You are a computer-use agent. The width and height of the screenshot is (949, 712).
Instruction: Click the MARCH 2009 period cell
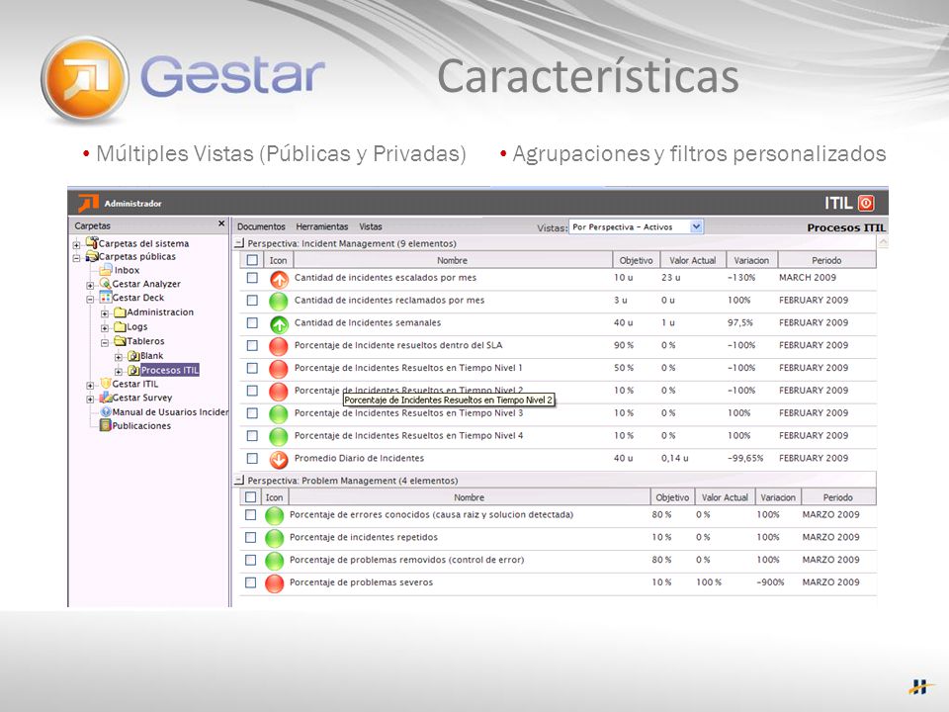pos(808,277)
